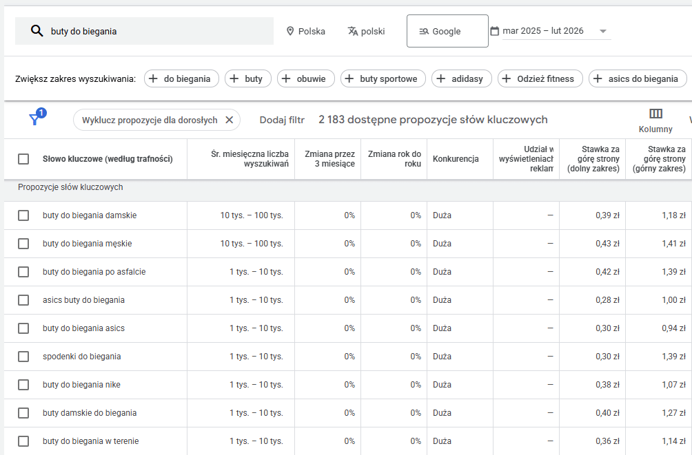Sort by 'Słowo kluczowe (według trafności)' header
692x455 pixels.
(x=108, y=159)
